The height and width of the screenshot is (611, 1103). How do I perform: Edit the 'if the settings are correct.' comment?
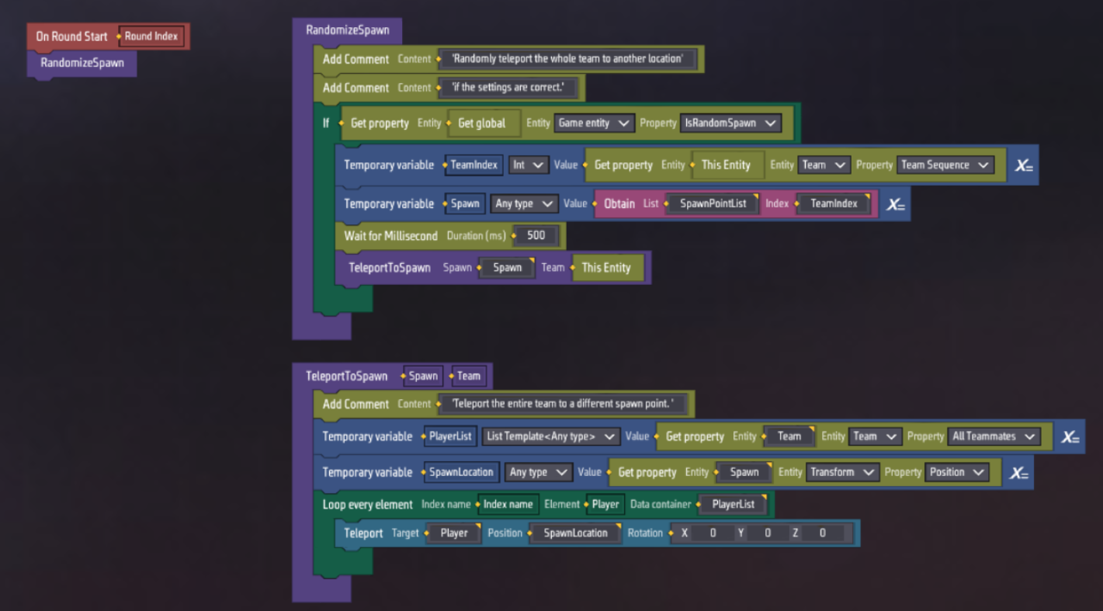tap(508, 88)
